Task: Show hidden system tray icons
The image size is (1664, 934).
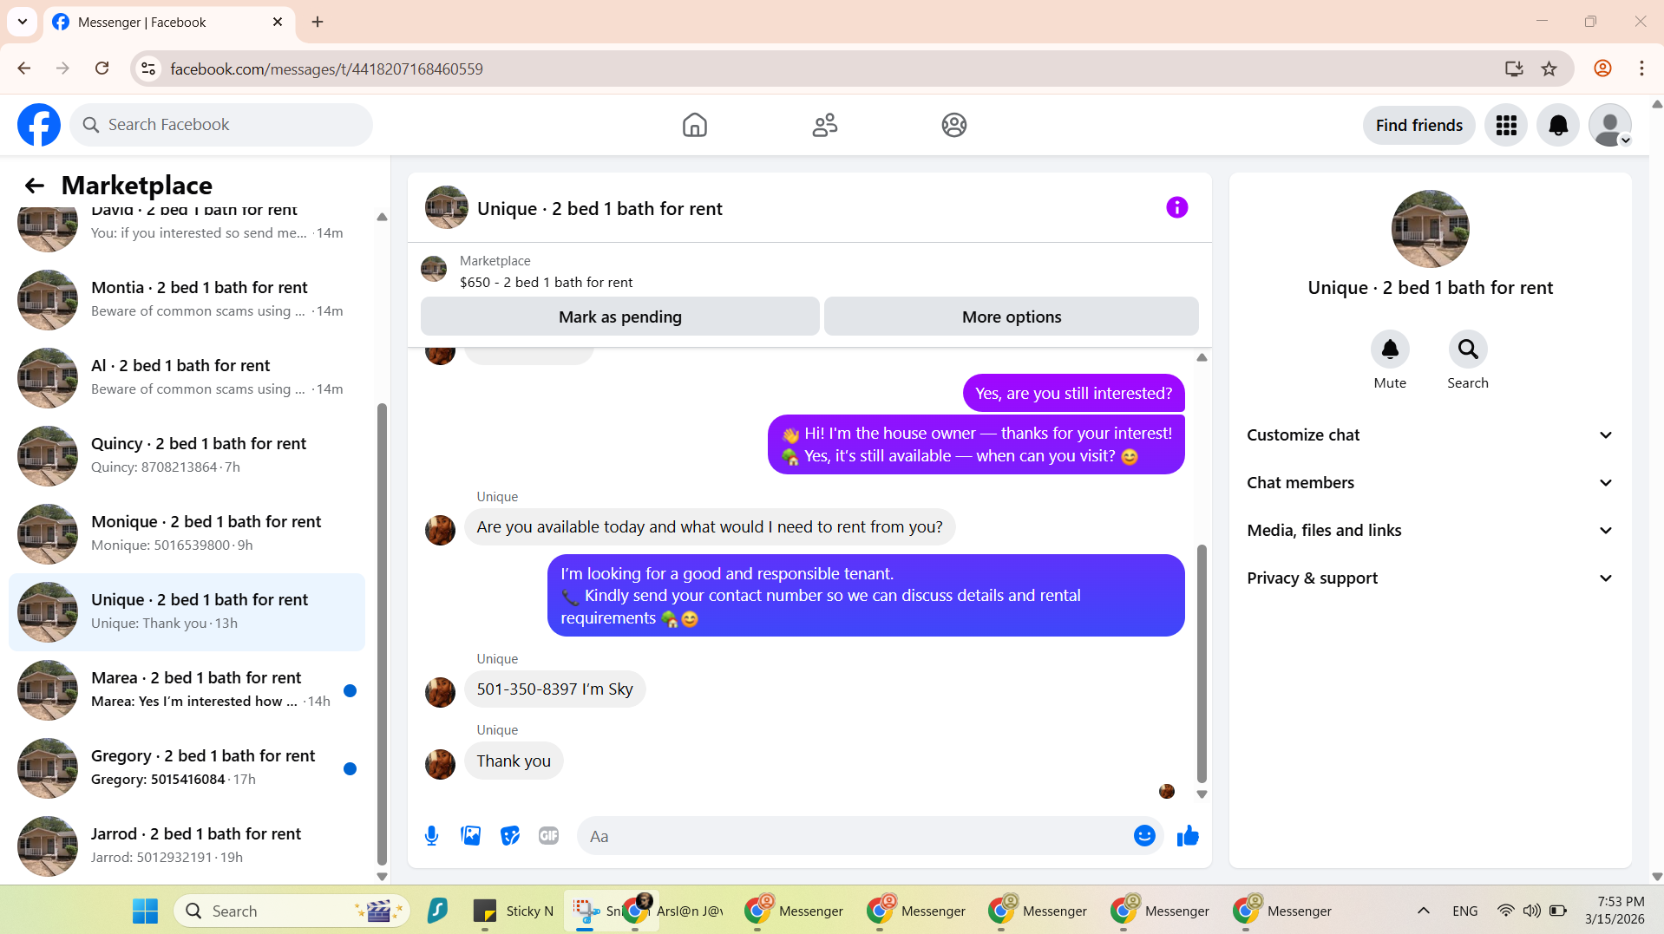Action: 1424,911
